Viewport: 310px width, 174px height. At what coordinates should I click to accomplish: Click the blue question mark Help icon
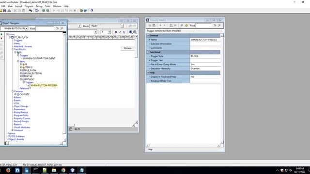coord(92,11)
